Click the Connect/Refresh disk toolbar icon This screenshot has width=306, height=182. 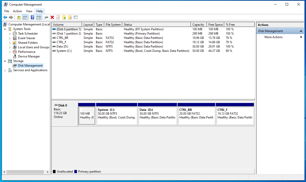point(46,17)
